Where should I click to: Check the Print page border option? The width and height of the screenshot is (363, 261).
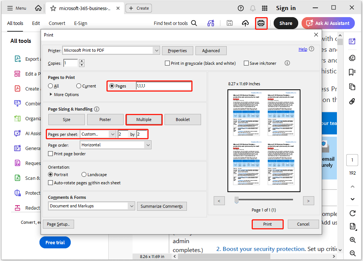[50, 153]
